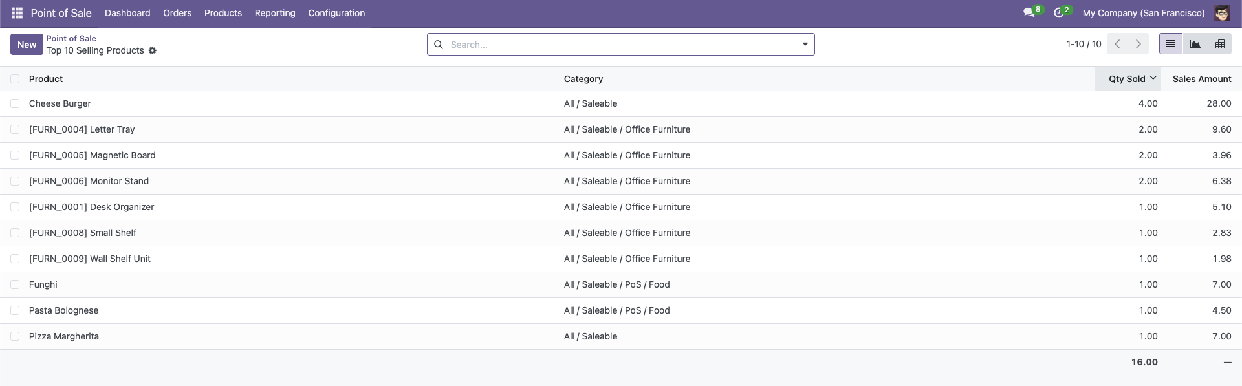
Task: Sort by the Qty Sold column
Action: (1128, 79)
